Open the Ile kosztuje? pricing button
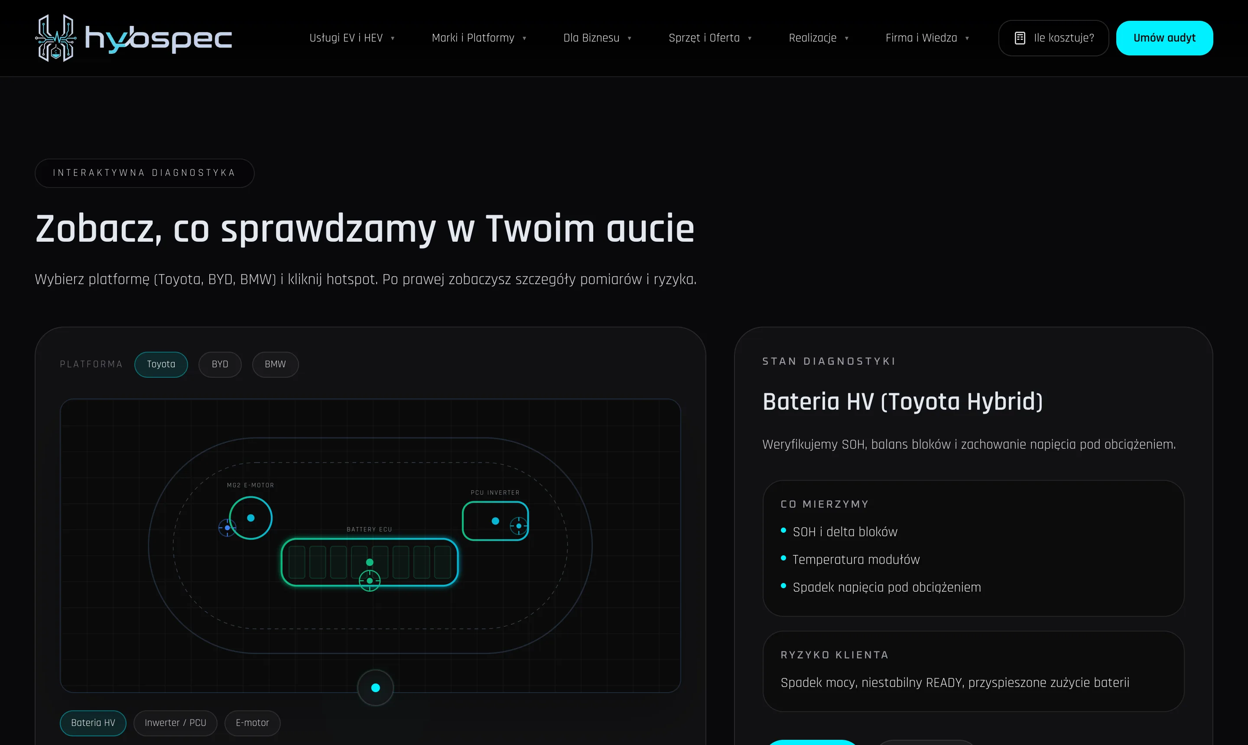 point(1053,38)
